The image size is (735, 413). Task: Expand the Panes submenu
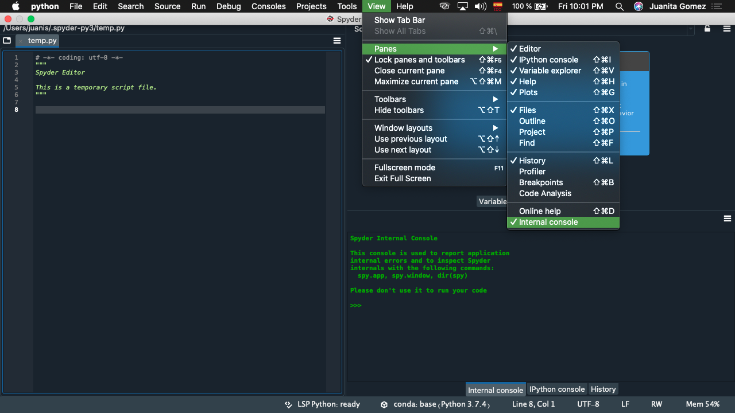pyautogui.click(x=435, y=49)
